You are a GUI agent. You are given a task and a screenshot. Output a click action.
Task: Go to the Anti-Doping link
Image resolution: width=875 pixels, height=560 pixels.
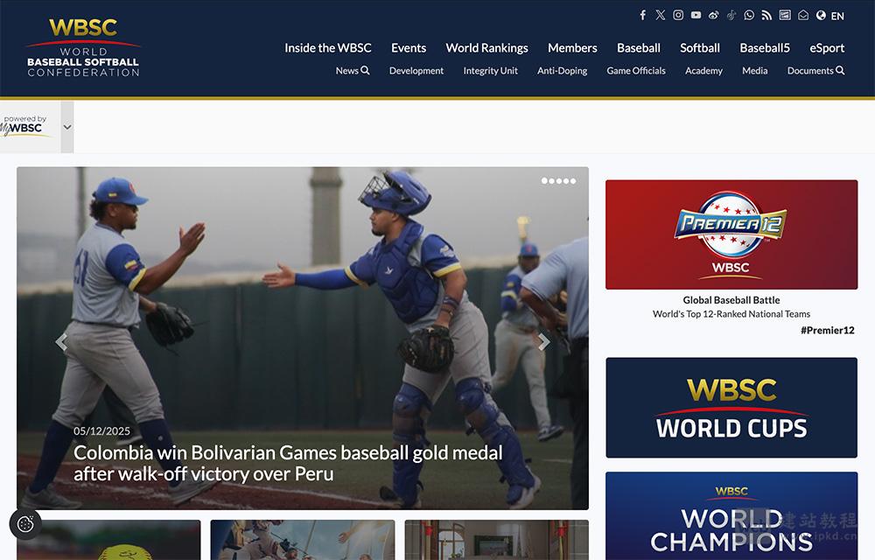tap(562, 71)
